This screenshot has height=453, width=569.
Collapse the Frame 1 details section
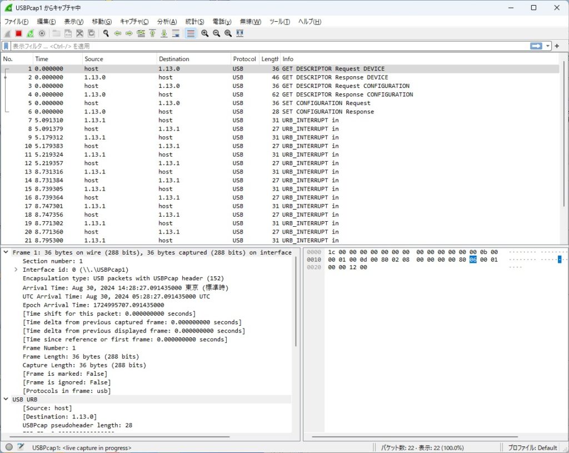pos(6,252)
